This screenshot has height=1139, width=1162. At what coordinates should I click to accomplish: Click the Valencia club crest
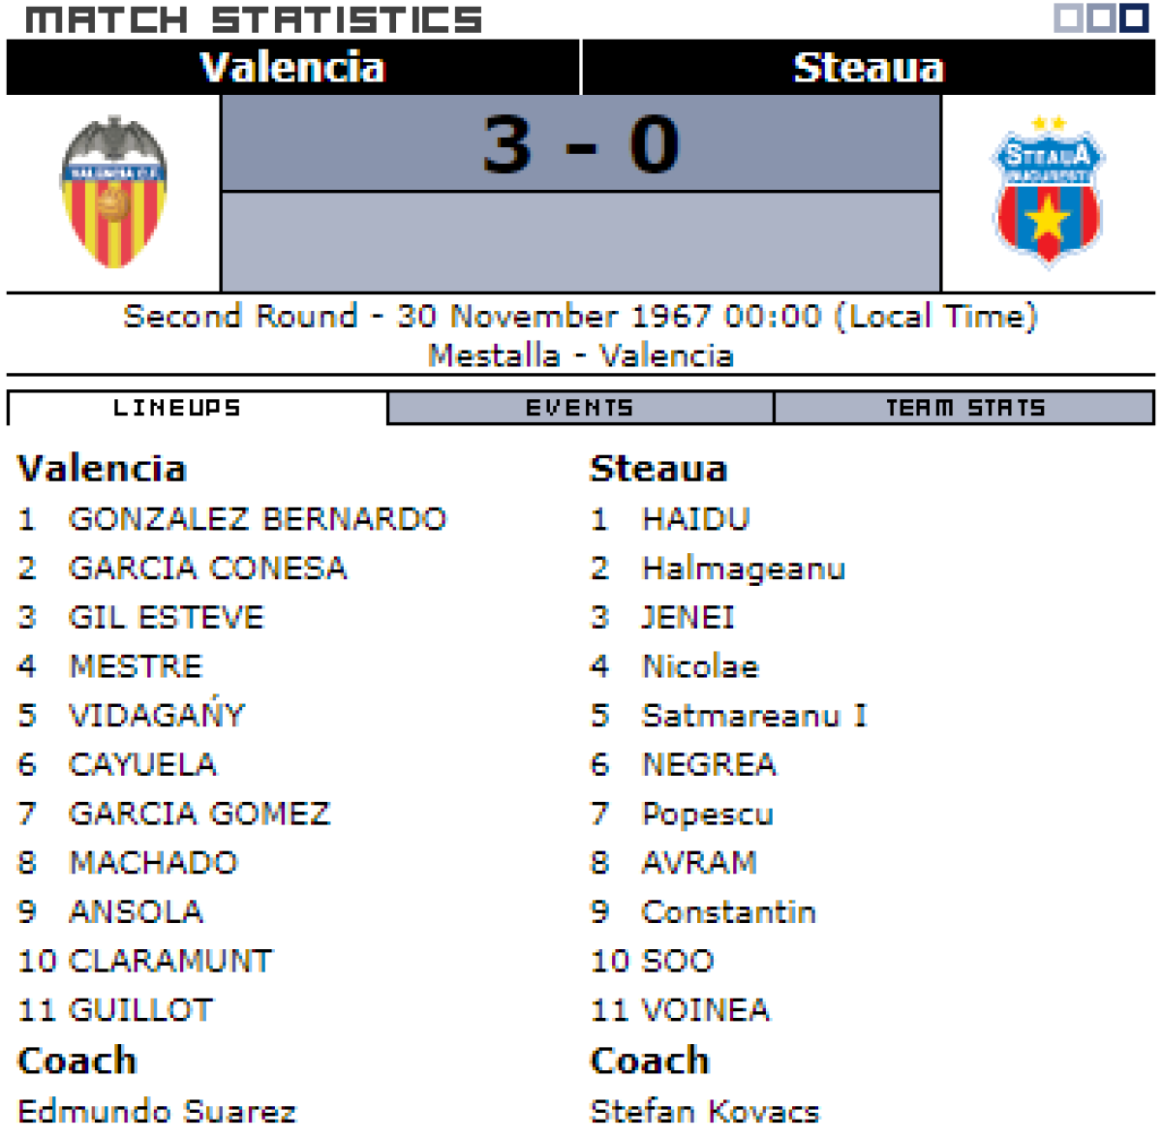(114, 193)
